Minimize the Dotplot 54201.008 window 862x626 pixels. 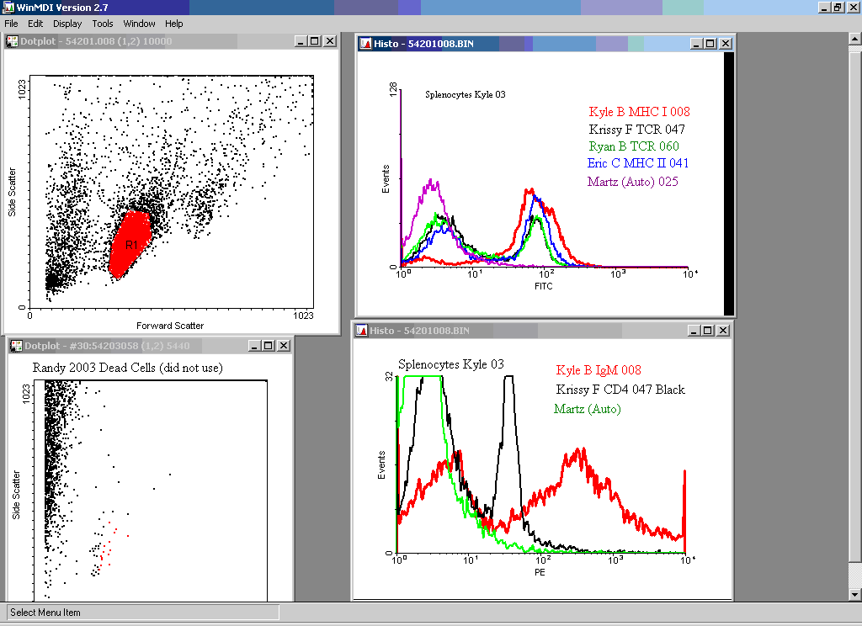click(x=301, y=41)
